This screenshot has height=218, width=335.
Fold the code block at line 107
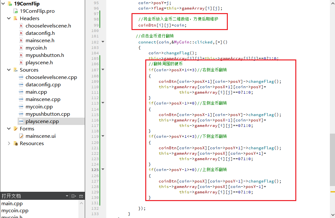click(x=103, y=70)
